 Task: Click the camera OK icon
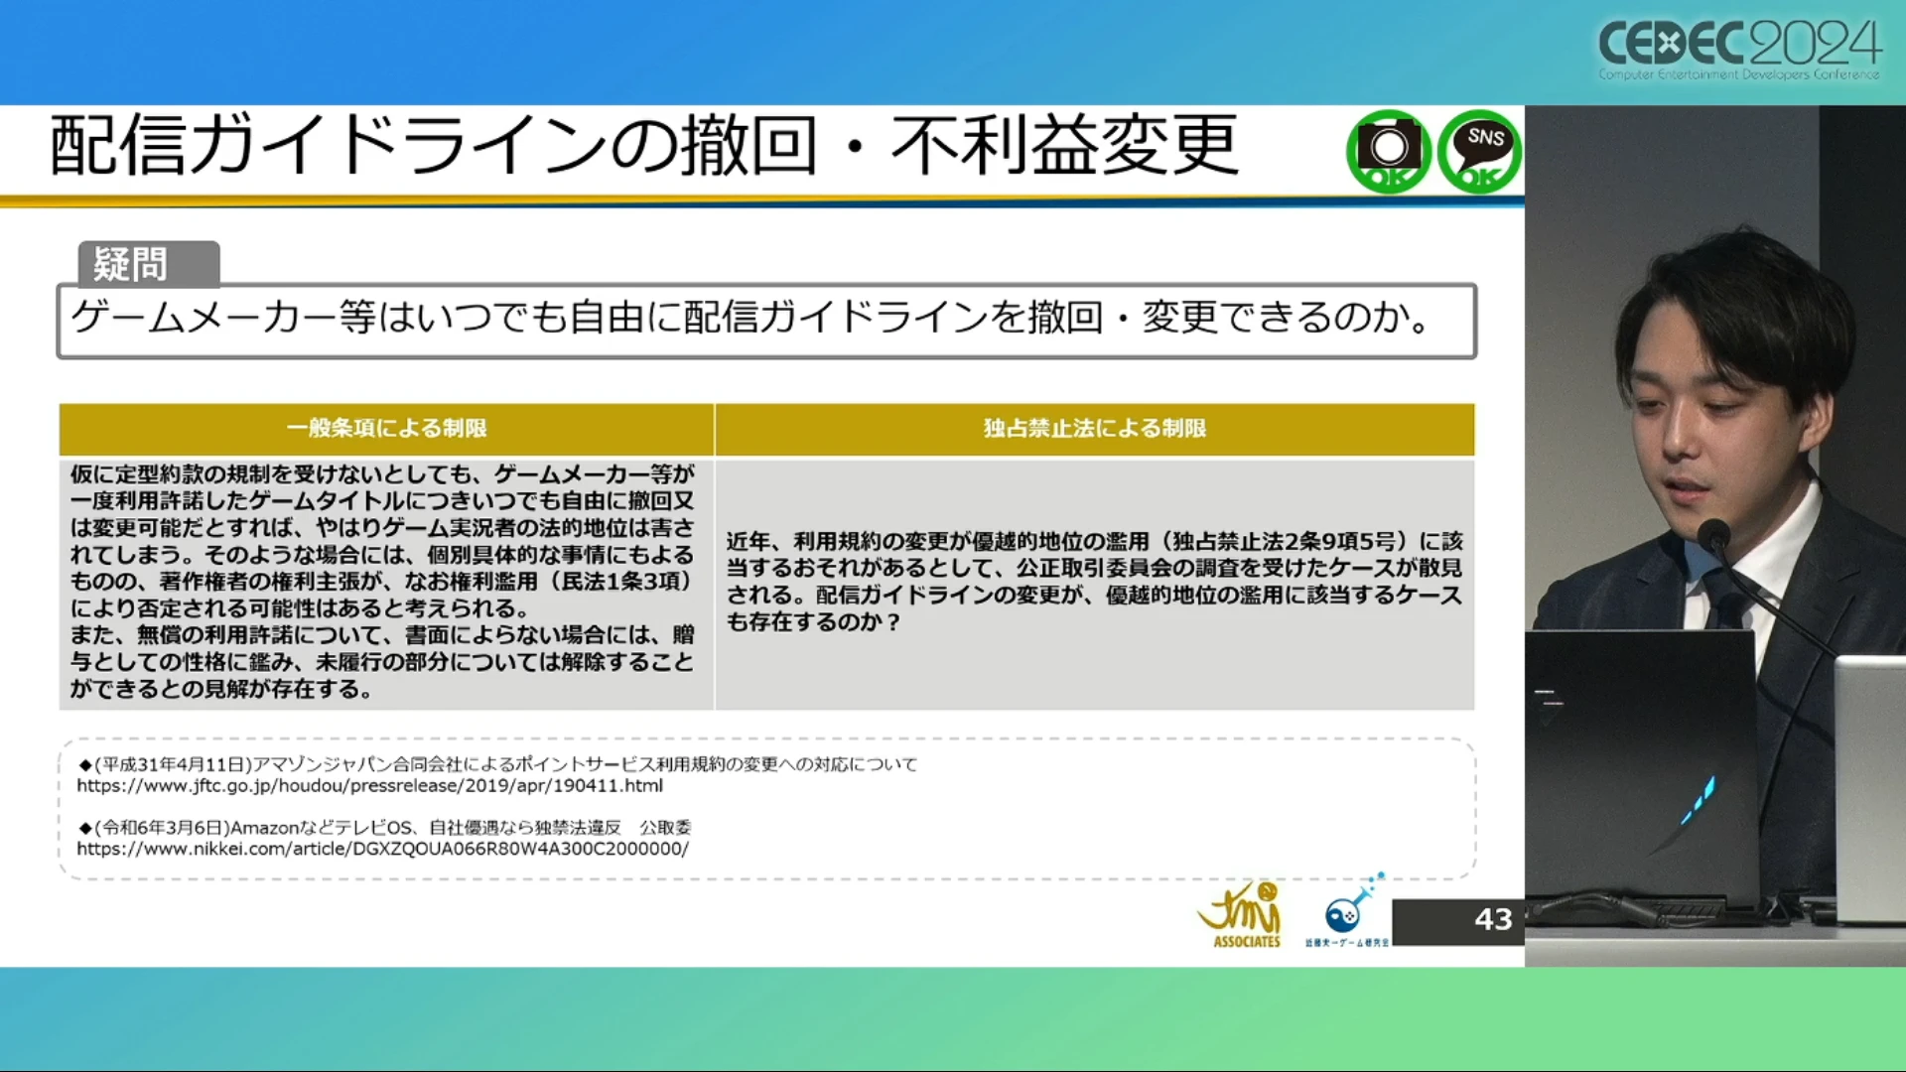1388,151
